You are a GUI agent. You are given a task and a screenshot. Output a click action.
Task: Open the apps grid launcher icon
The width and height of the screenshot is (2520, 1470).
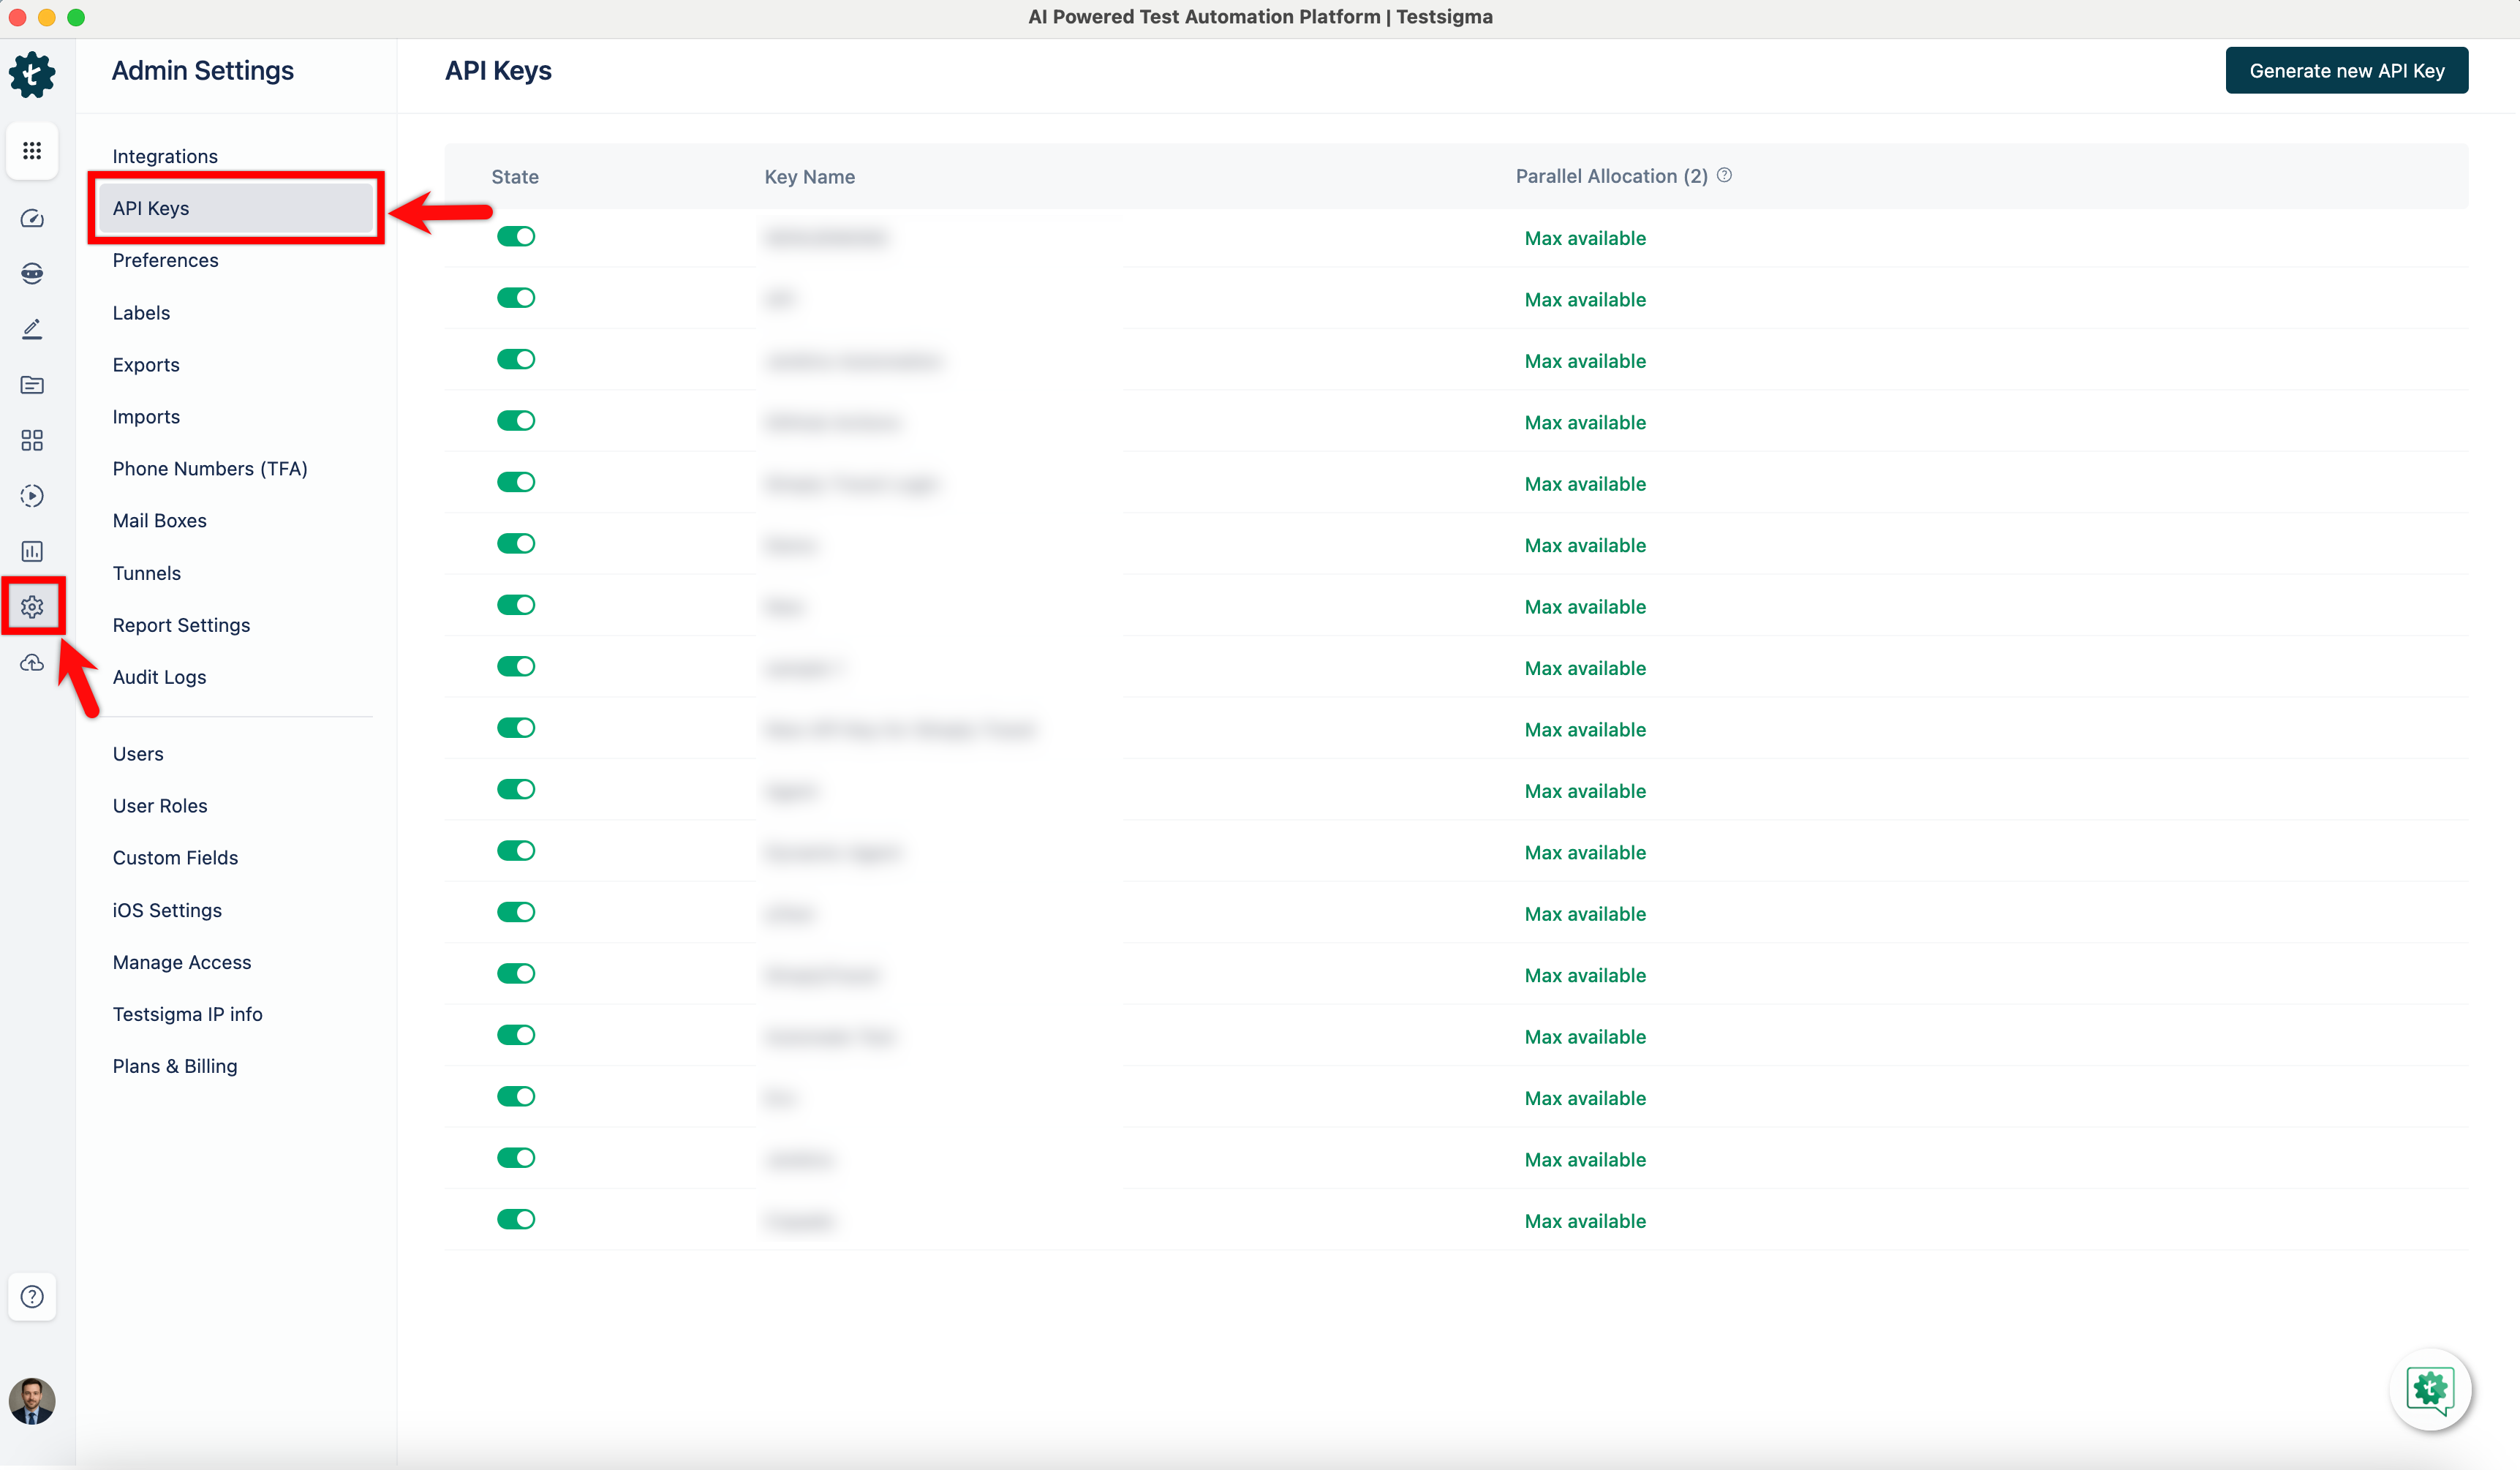(32, 150)
